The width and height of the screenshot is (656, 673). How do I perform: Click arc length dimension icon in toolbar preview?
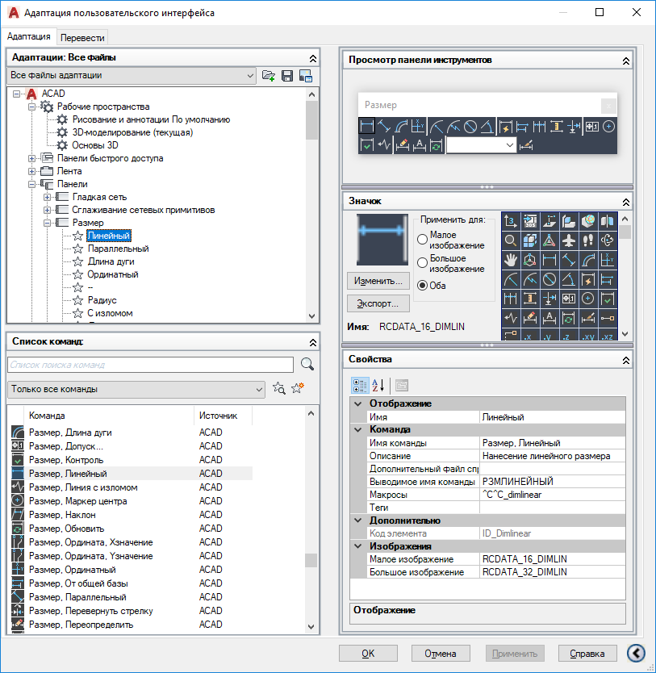click(401, 126)
